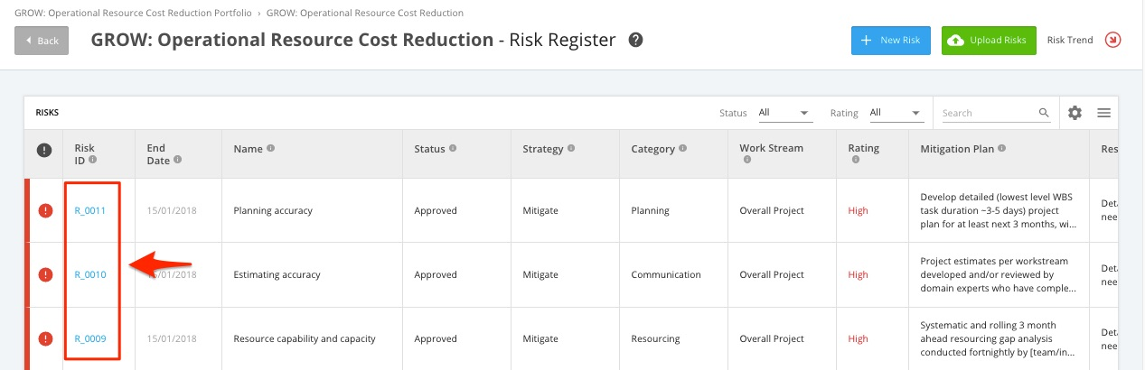Click the search magnifier icon

pyautogui.click(x=1044, y=113)
